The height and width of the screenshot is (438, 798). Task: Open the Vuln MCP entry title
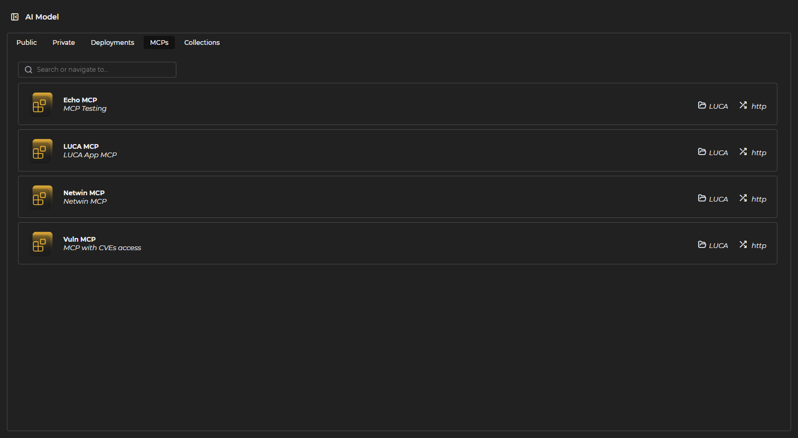(79, 239)
